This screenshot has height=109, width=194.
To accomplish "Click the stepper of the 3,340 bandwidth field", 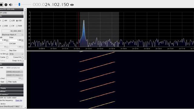I will [7, 40].
